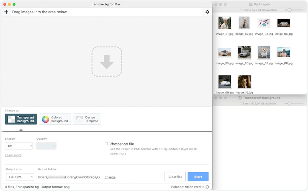Viewport: 308px width, 191px height.
Task: Select the image_07.jpg corgi thumbnail
Action: (x=264, y=53)
